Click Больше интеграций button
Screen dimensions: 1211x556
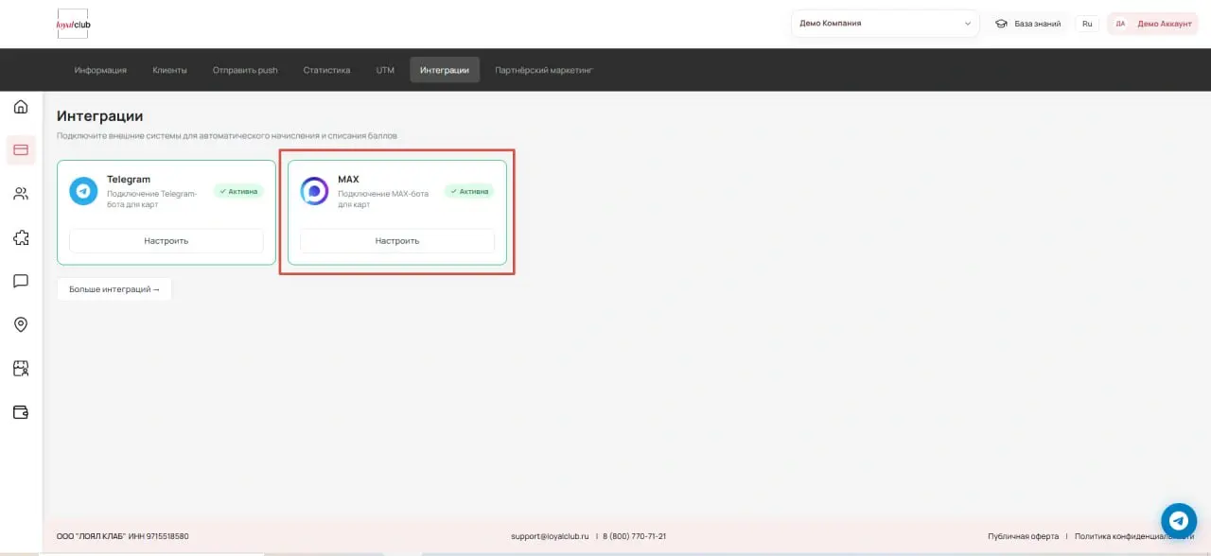click(114, 289)
